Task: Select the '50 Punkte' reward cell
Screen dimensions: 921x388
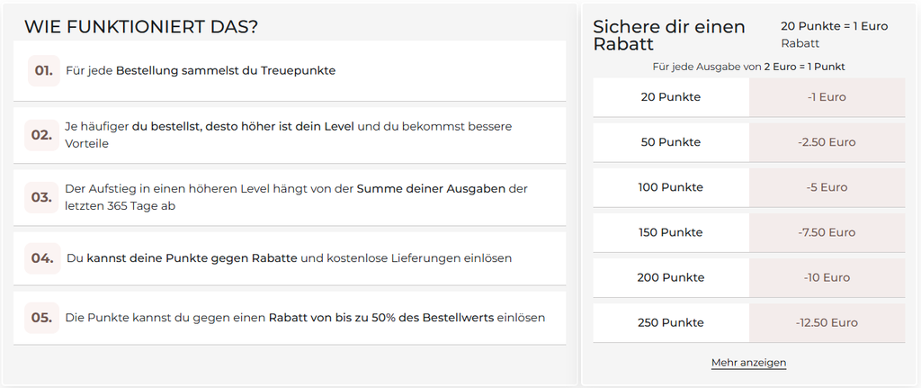Action: [x=671, y=142]
